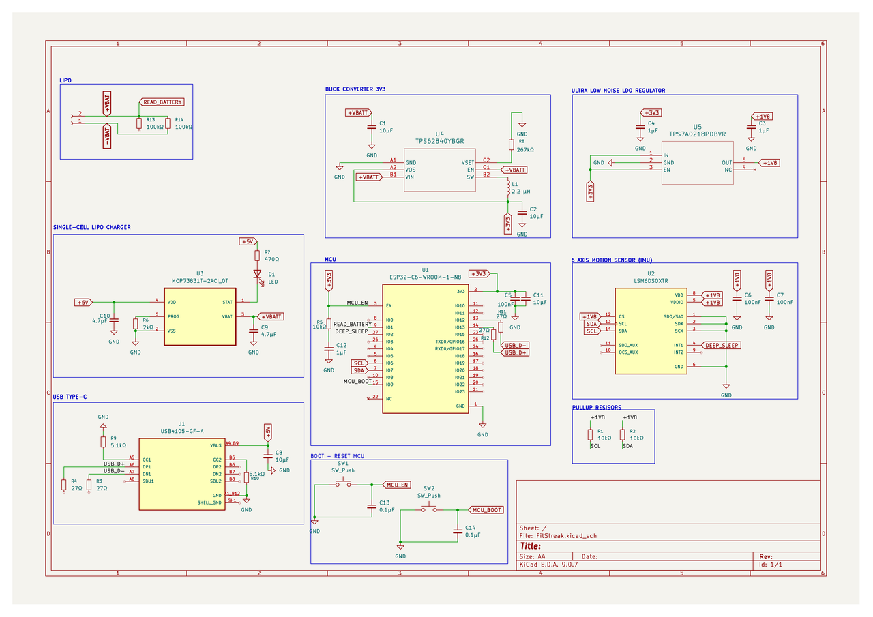The width and height of the screenshot is (873, 617).
Task: Select the BOOT - RESET MCU heading
Action: click(338, 455)
